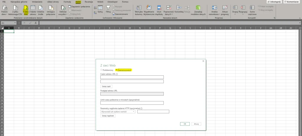Click the insert function fx icon
The image size is (302, 136).
tap(36, 23)
